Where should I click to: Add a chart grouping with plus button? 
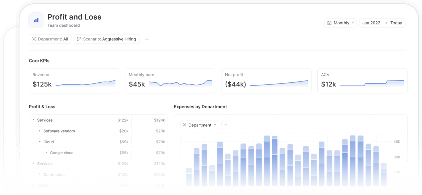(x=226, y=125)
